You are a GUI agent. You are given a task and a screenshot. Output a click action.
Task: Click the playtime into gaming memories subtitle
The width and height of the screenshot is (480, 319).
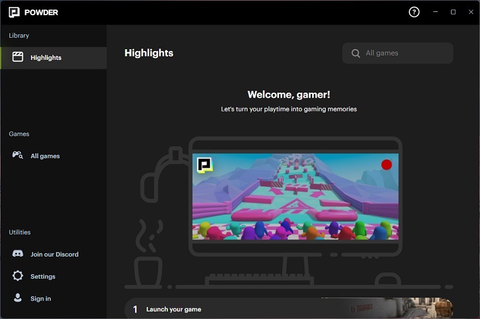(x=289, y=109)
